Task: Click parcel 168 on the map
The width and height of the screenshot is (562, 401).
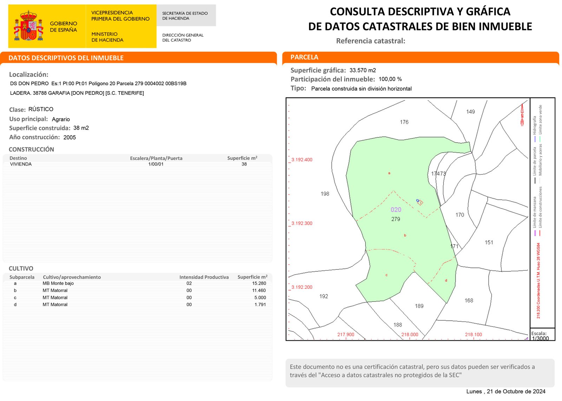Action: pos(469,300)
